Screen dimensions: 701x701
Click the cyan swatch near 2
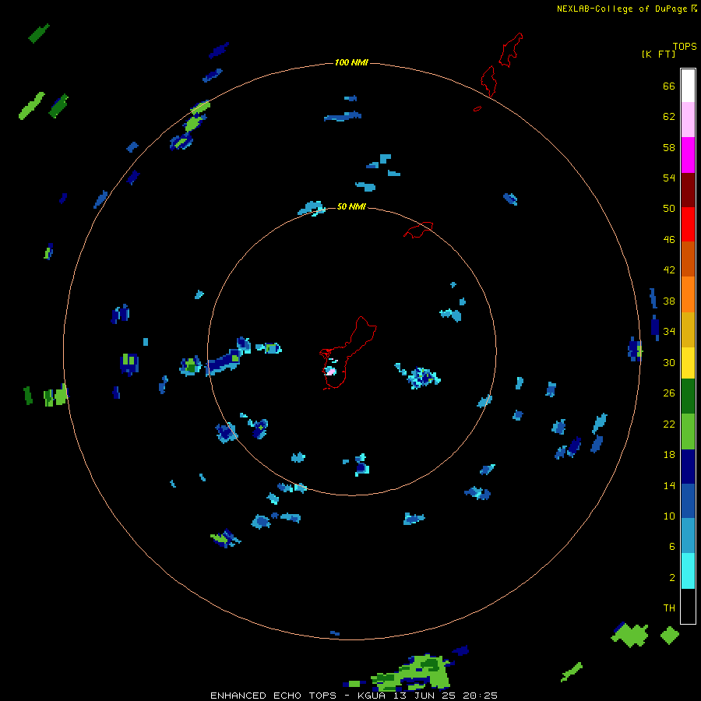[688, 571]
